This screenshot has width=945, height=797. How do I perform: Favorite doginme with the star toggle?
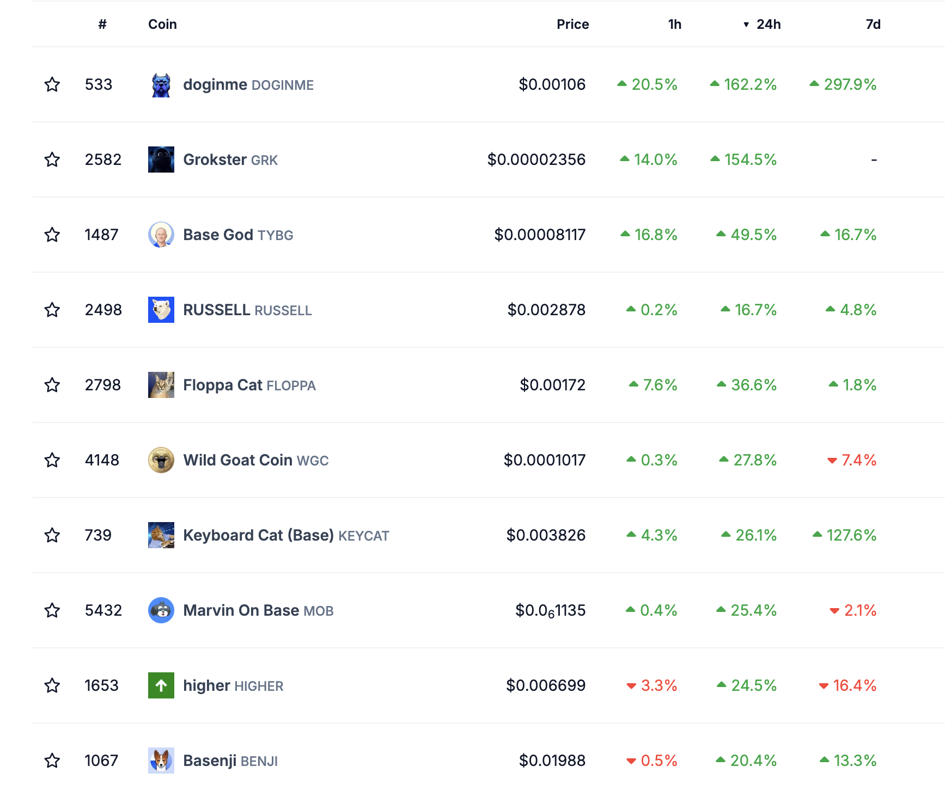coord(52,84)
